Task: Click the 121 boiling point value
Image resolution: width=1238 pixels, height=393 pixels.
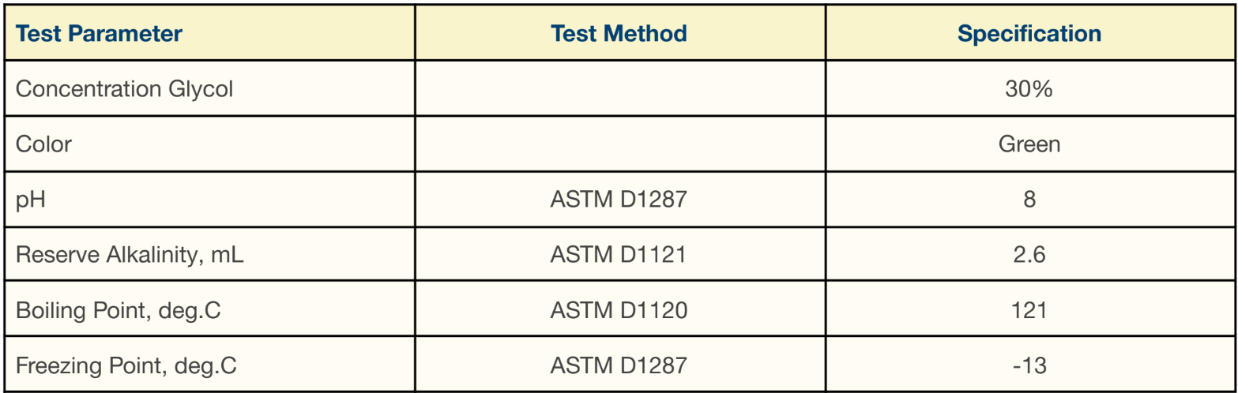Action: [x=1029, y=310]
